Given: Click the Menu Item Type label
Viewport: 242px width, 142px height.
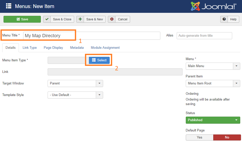Looking at the screenshot, I should click(x=15, y=60).
